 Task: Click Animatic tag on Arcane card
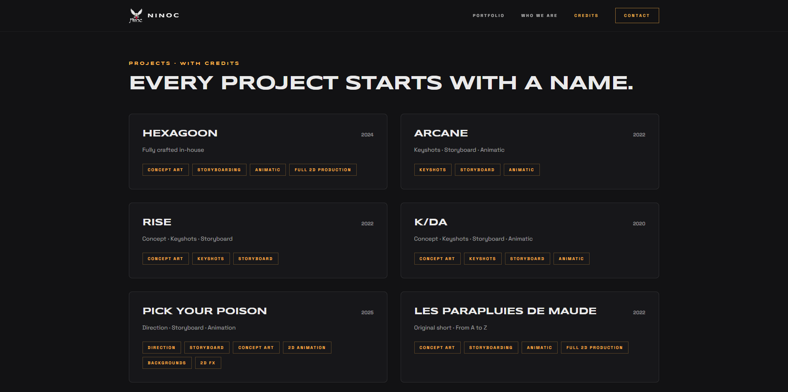(x=521, y=170)
